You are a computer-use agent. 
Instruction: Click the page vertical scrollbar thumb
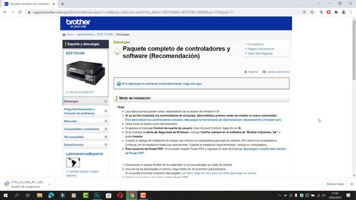tap(354, 51)
